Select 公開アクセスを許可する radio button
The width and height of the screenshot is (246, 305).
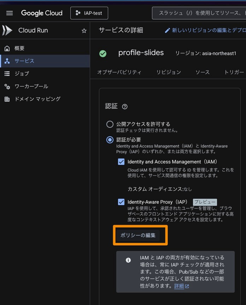(110, 124)
